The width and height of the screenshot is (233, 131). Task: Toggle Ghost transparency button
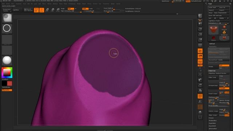click(200, 107)
